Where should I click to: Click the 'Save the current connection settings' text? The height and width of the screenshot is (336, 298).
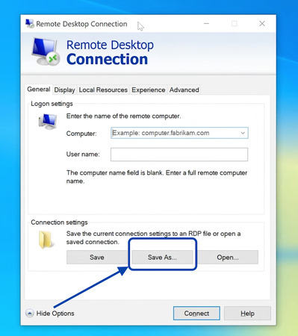153,237
